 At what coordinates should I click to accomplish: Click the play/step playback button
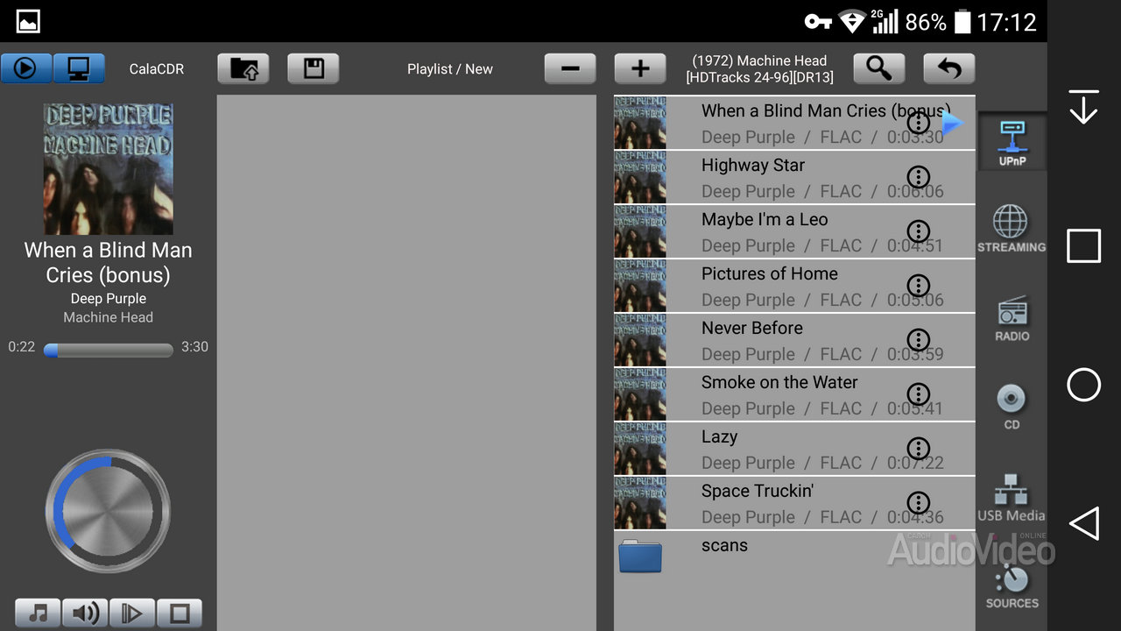click(x=132, y=613)
